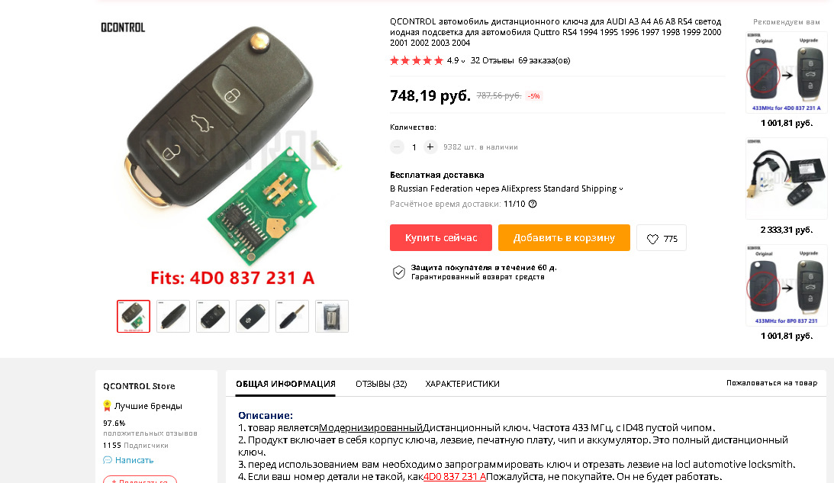Switch to the ОТЗЫВЫ (32) tab
This screenshot has height=483, width=834.
382,384
